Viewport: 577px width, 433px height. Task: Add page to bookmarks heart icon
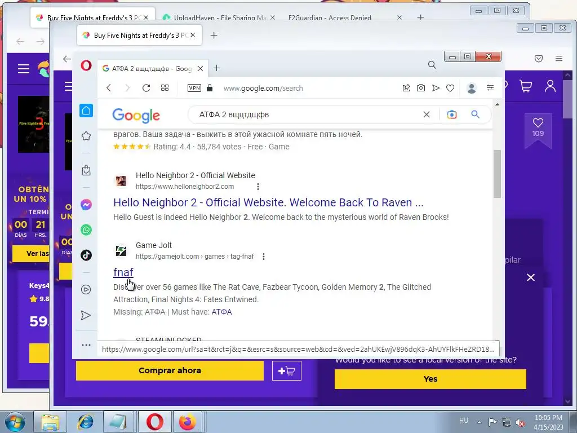point(450,88)
